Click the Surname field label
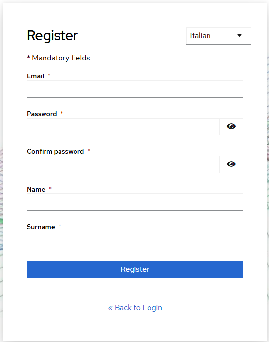 41,227
